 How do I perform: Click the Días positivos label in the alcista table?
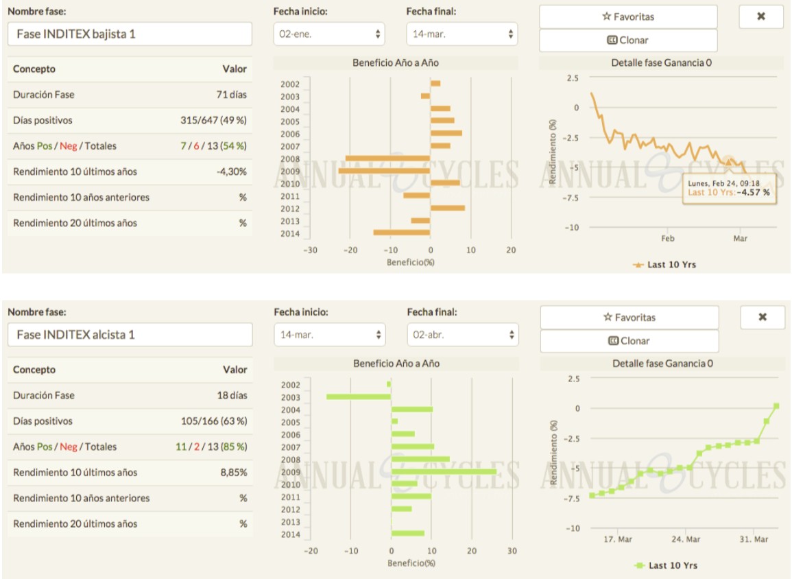(x=43, y=421)
